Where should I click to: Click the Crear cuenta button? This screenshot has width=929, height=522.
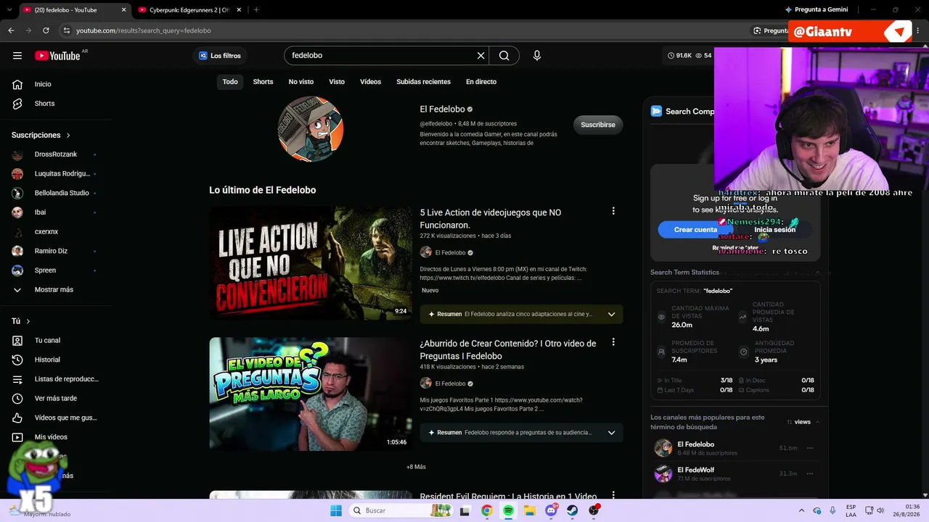(x=695, y=230)
